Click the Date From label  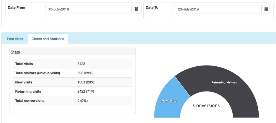point(17,7)
